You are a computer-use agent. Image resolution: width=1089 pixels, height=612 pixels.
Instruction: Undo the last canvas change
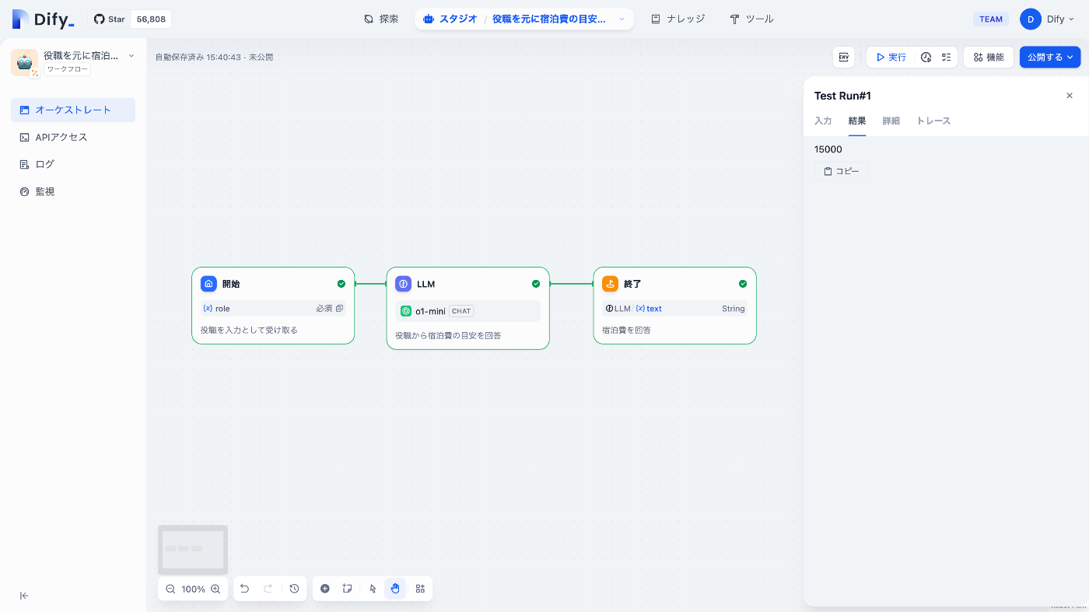click(x=244, y=589)
